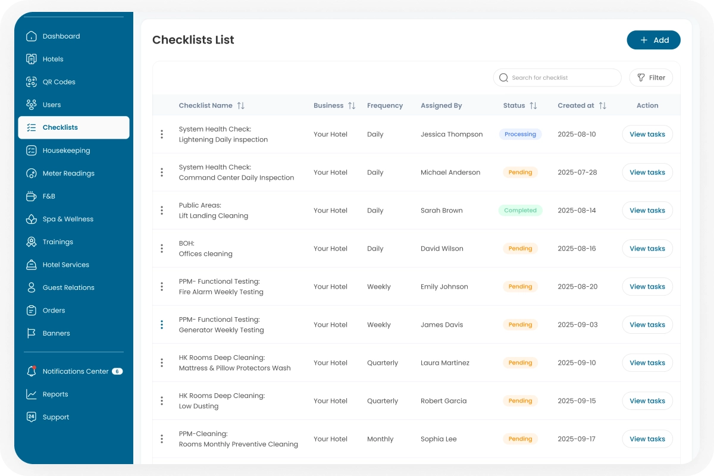
Task: Open three-dot menu for Lift Landing Cleaning
Action: click(162, 211)
